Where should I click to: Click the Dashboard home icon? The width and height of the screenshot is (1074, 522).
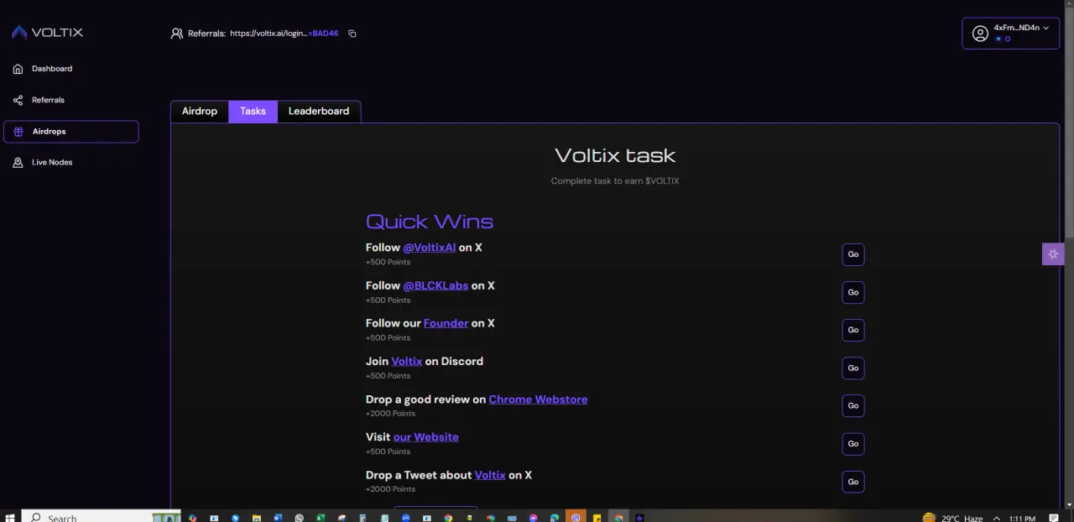tap(18, 69)
